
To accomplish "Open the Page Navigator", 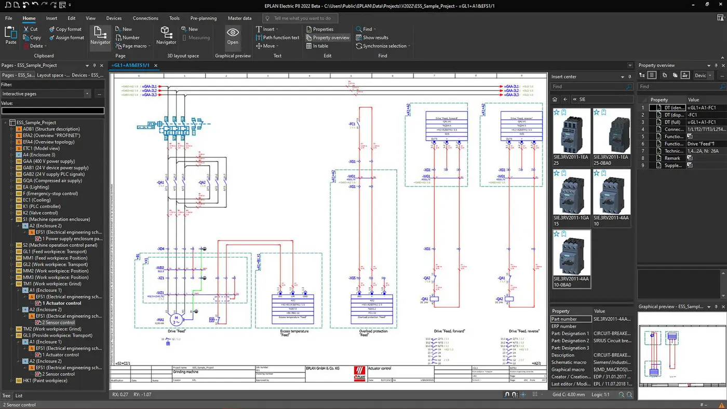I will click(100, 36).
